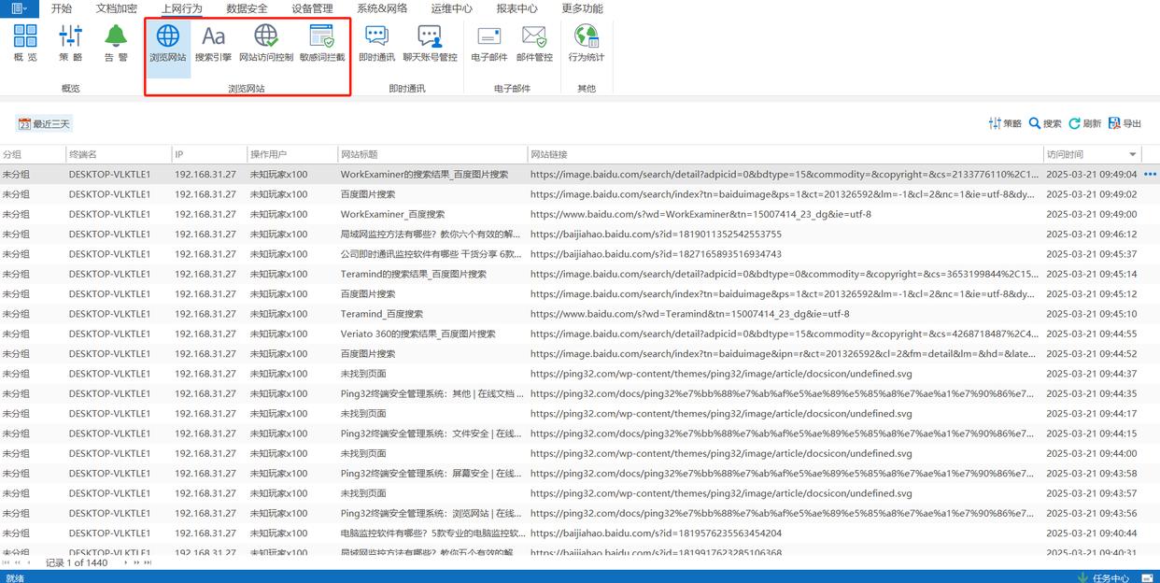
Task: Open the three-dot menu on first row
Action: click(x=1150, y=175)
